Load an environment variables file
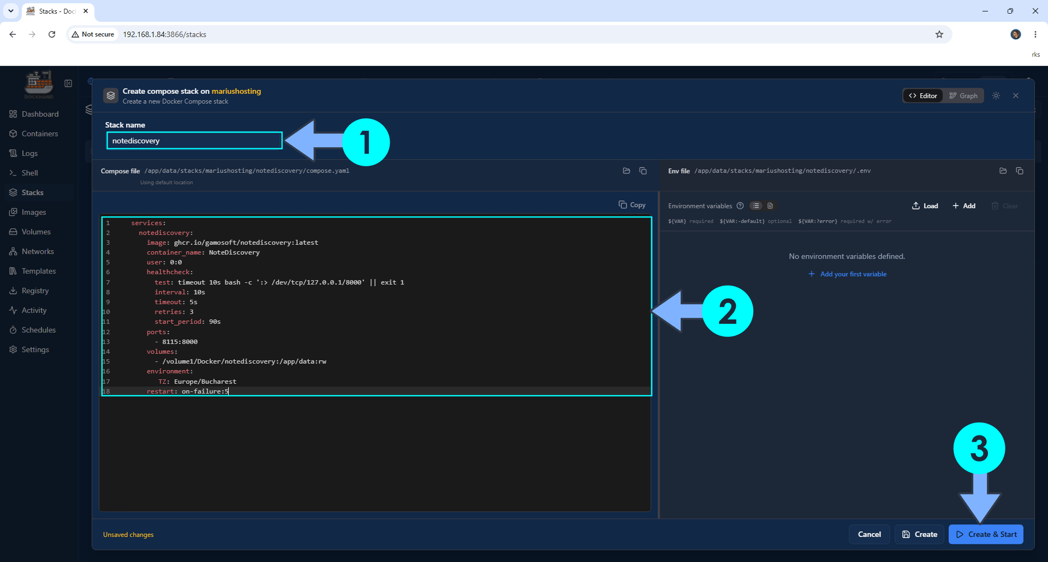The width and height of the screenshot is (1048, 562). point(925,206)
